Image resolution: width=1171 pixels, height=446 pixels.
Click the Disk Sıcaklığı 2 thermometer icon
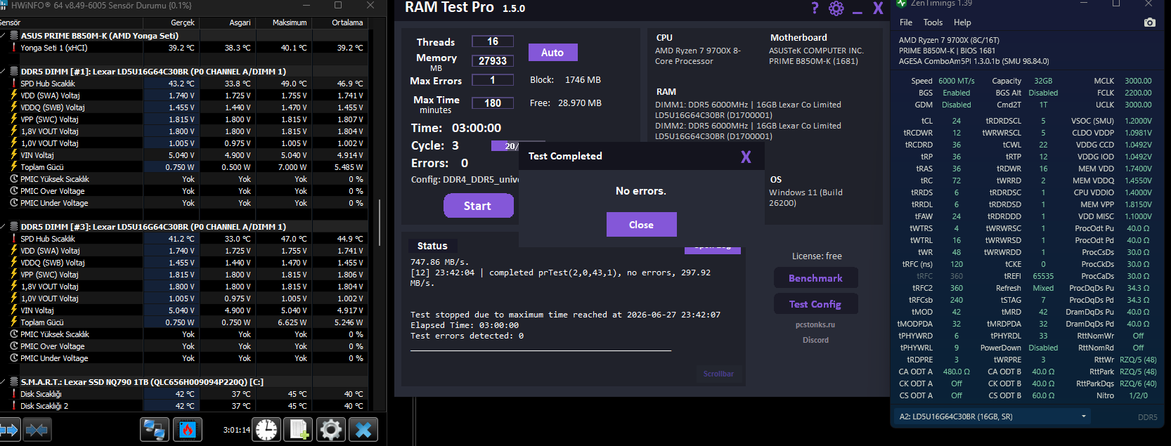point(13,405)
